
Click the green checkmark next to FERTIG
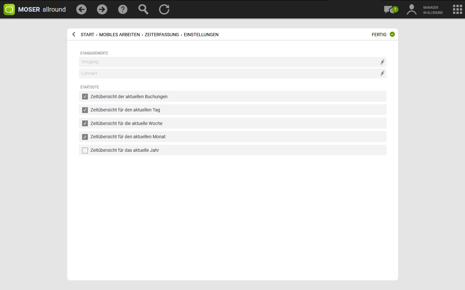coord(392,34)
